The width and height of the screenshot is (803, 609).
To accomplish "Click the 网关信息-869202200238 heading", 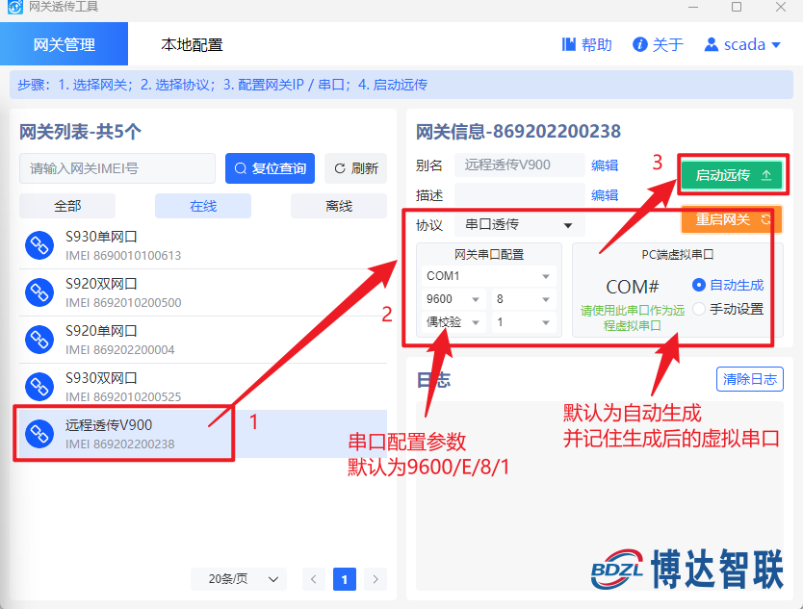I will pyautogui.click(x=518, y=132).
